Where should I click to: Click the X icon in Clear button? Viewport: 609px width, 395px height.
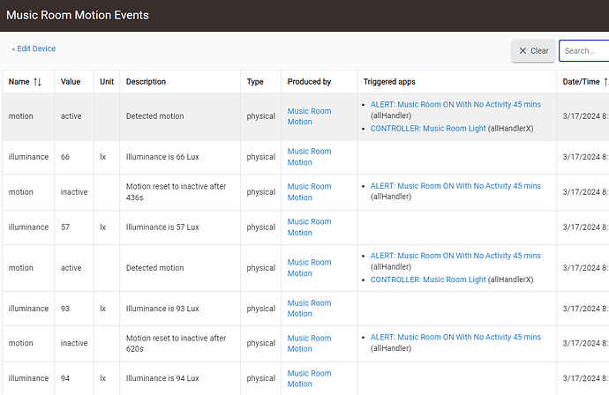[523, 51]
